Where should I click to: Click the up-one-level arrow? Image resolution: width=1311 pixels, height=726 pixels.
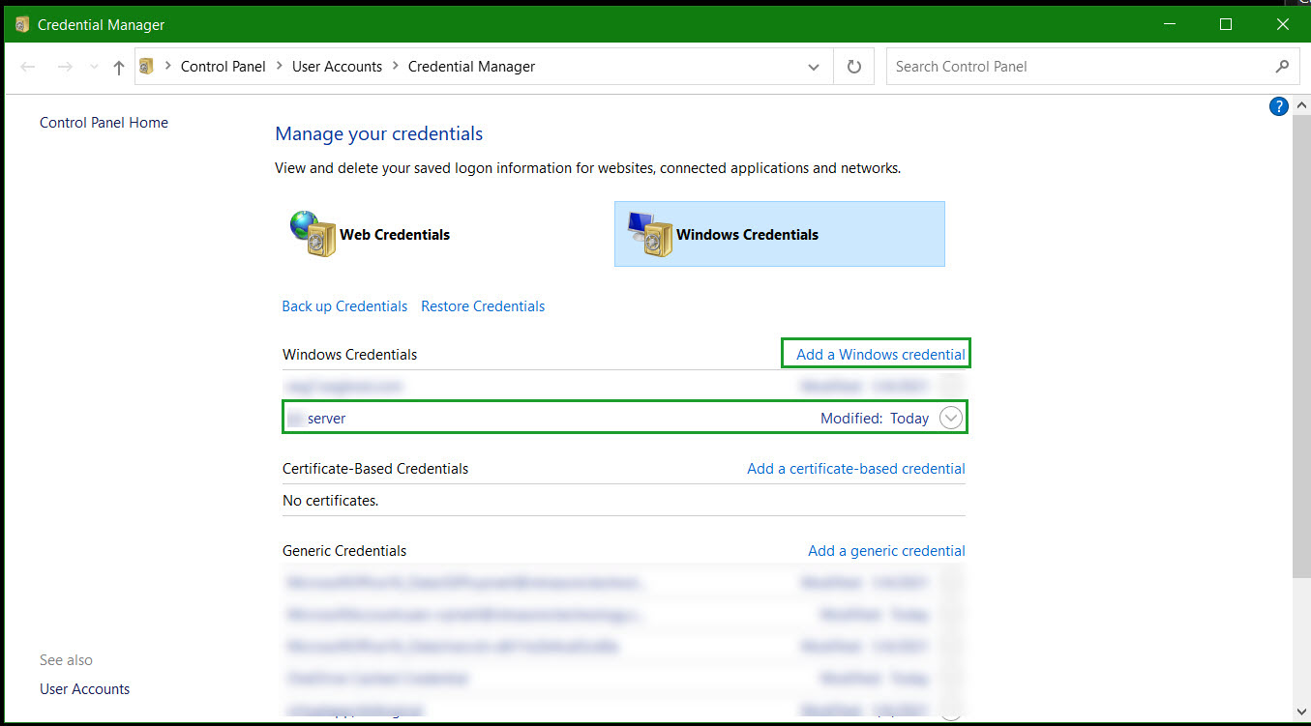coord(119,67)
